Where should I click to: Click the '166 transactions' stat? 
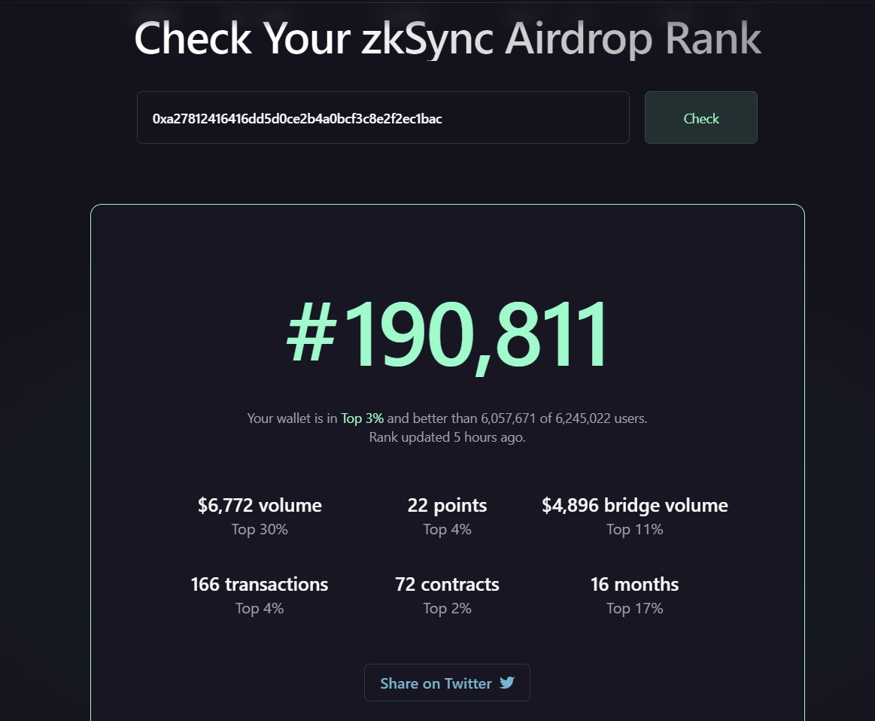pyautogui.click(x=260, y=584)
